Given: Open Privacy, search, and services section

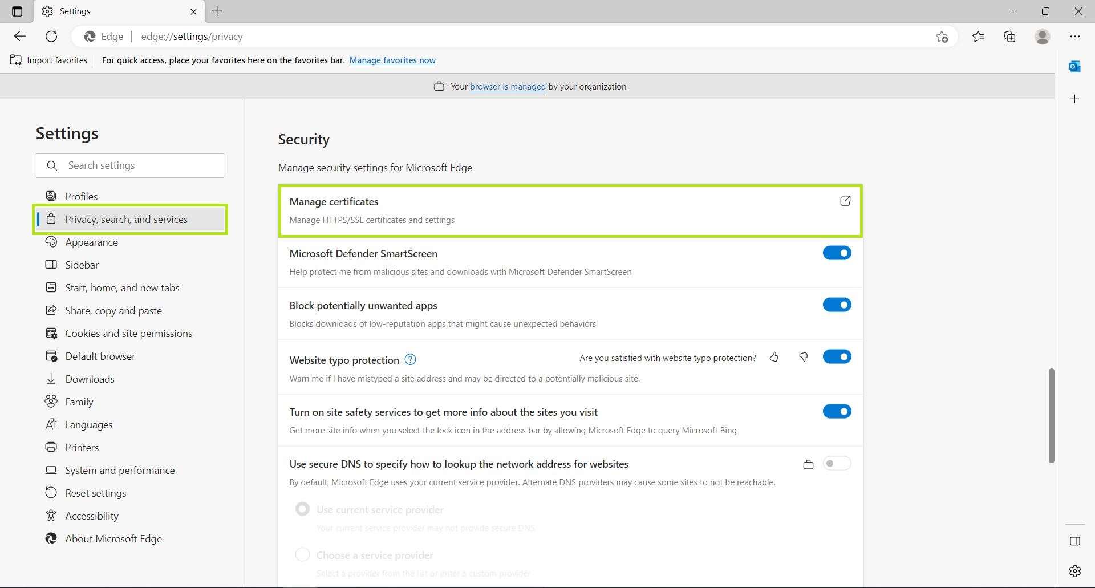Looking at the screenshot, I should click(x=130, y=219).
